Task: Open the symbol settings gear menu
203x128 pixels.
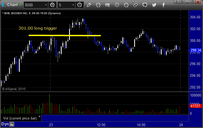Action: click(52, 5)
